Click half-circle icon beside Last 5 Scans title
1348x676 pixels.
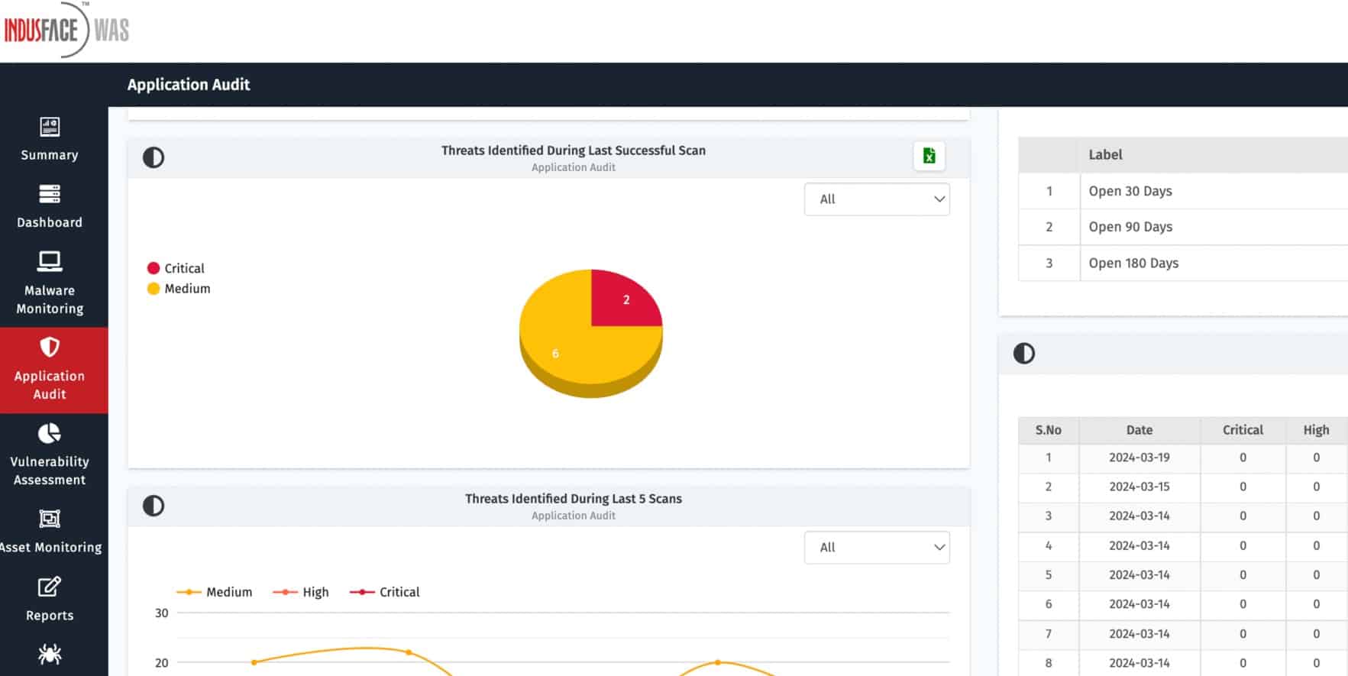tap(154, 506)
